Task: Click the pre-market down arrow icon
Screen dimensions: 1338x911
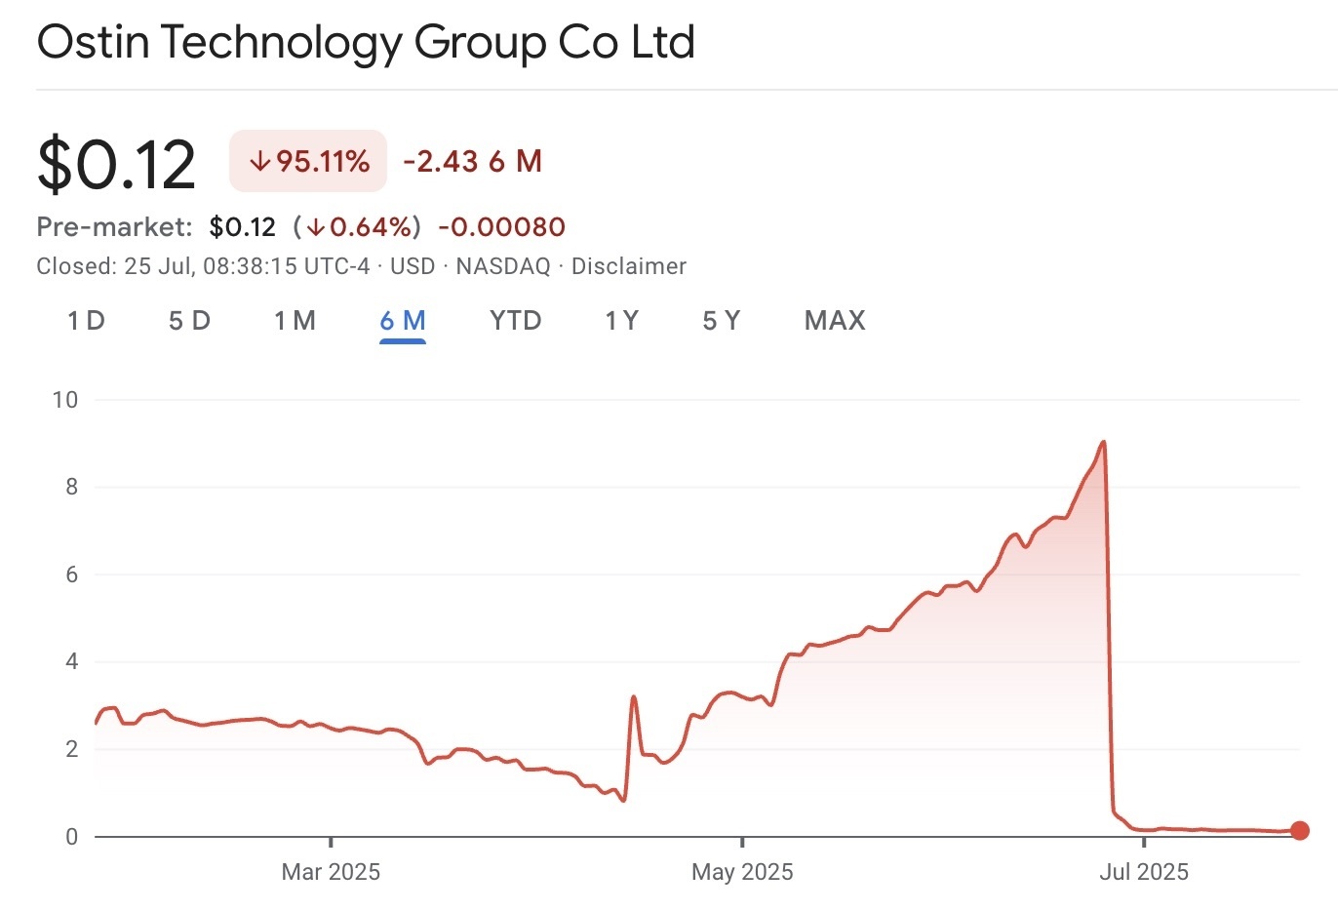Action: click(x=316, y=228)
